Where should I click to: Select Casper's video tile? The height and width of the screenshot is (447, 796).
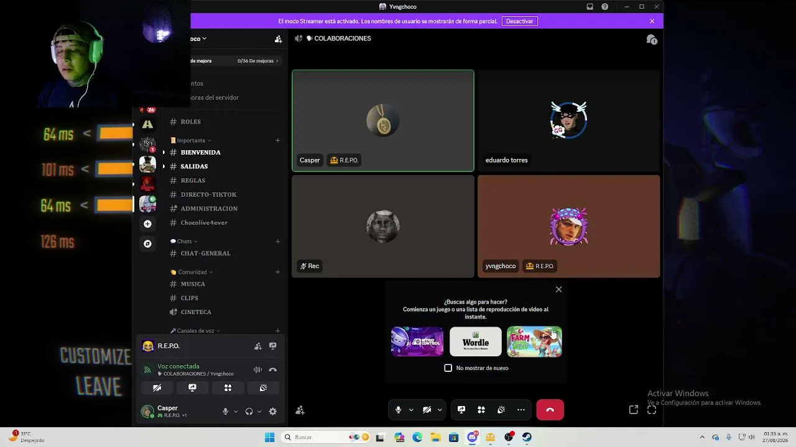coord(383,120)
